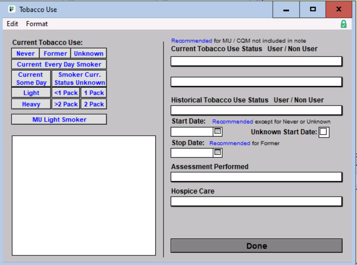
Task: Select Former tobacco use
Action: [x=56, y=53]
